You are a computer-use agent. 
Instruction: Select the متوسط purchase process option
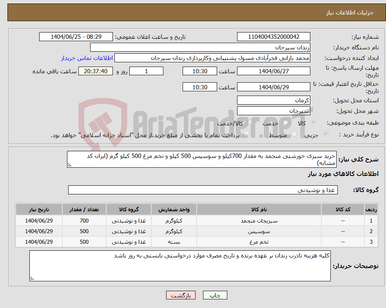click(x=294, y=133)
